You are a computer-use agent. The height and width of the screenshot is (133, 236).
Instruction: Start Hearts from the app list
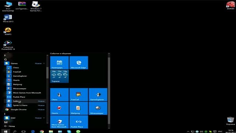[25, 80]
